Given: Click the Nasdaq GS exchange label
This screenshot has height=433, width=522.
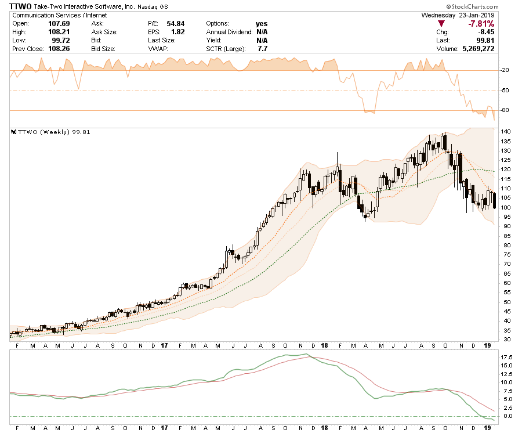Looking at the screenshot, I should pyautogui.click(x=153, y=6).
